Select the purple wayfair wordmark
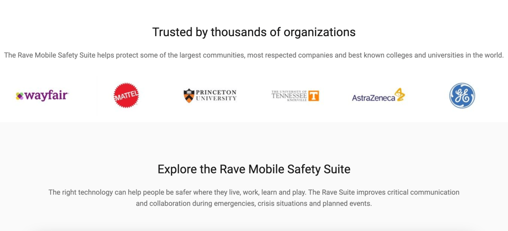This screenshot has height=231, width=508. click(46, 96)
